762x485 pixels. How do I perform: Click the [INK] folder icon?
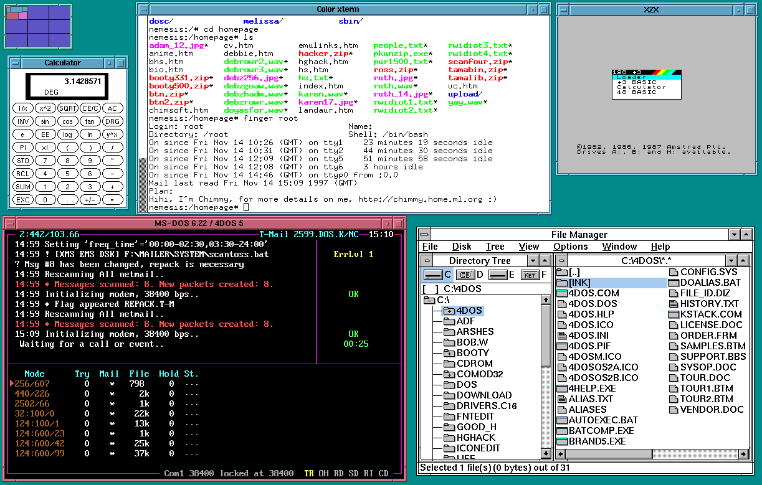click(561, 283)
